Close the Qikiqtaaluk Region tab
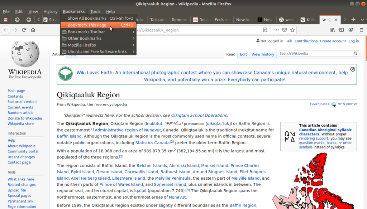This screenshot has width=367, height=209. pyautogui.click(x=336, y=20)
